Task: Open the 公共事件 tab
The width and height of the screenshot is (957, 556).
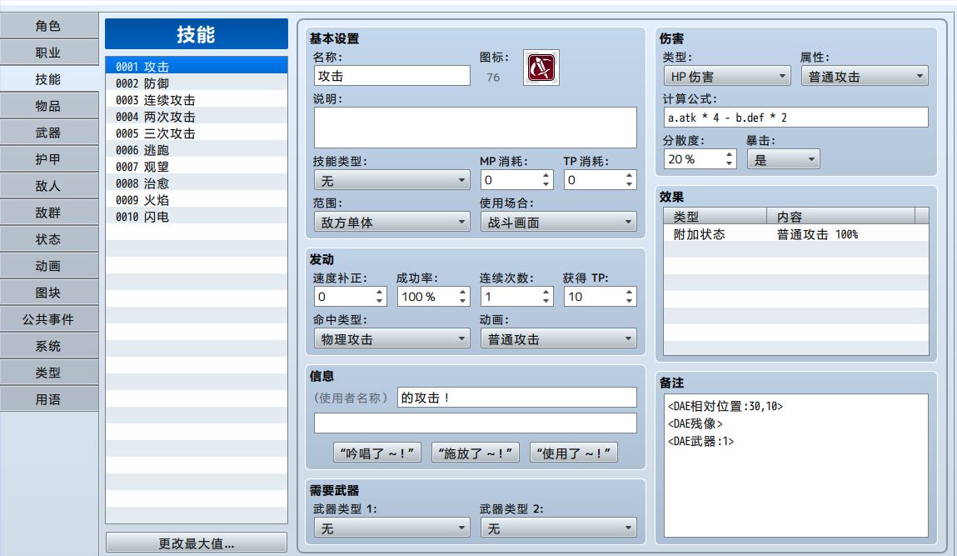Action: [49, 319]
